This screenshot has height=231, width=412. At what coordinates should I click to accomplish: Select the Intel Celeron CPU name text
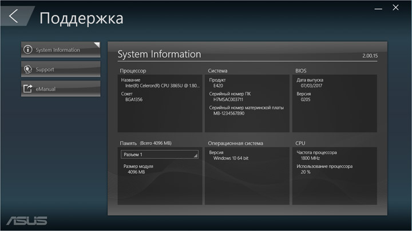[162, 86]
